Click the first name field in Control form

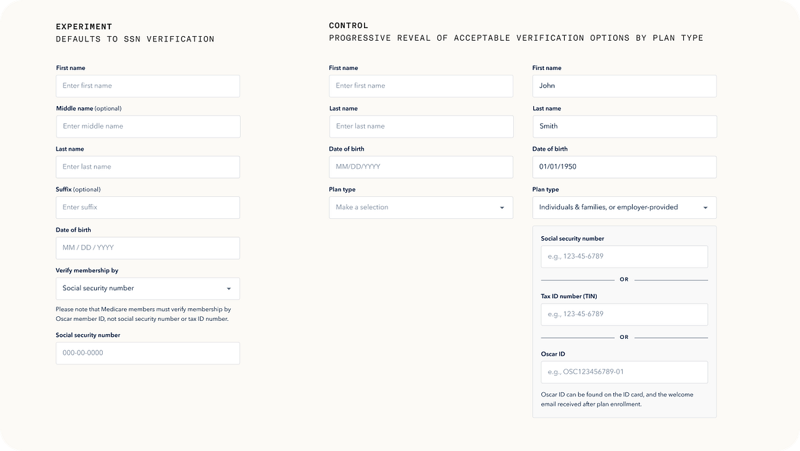[x=421, y=85]
